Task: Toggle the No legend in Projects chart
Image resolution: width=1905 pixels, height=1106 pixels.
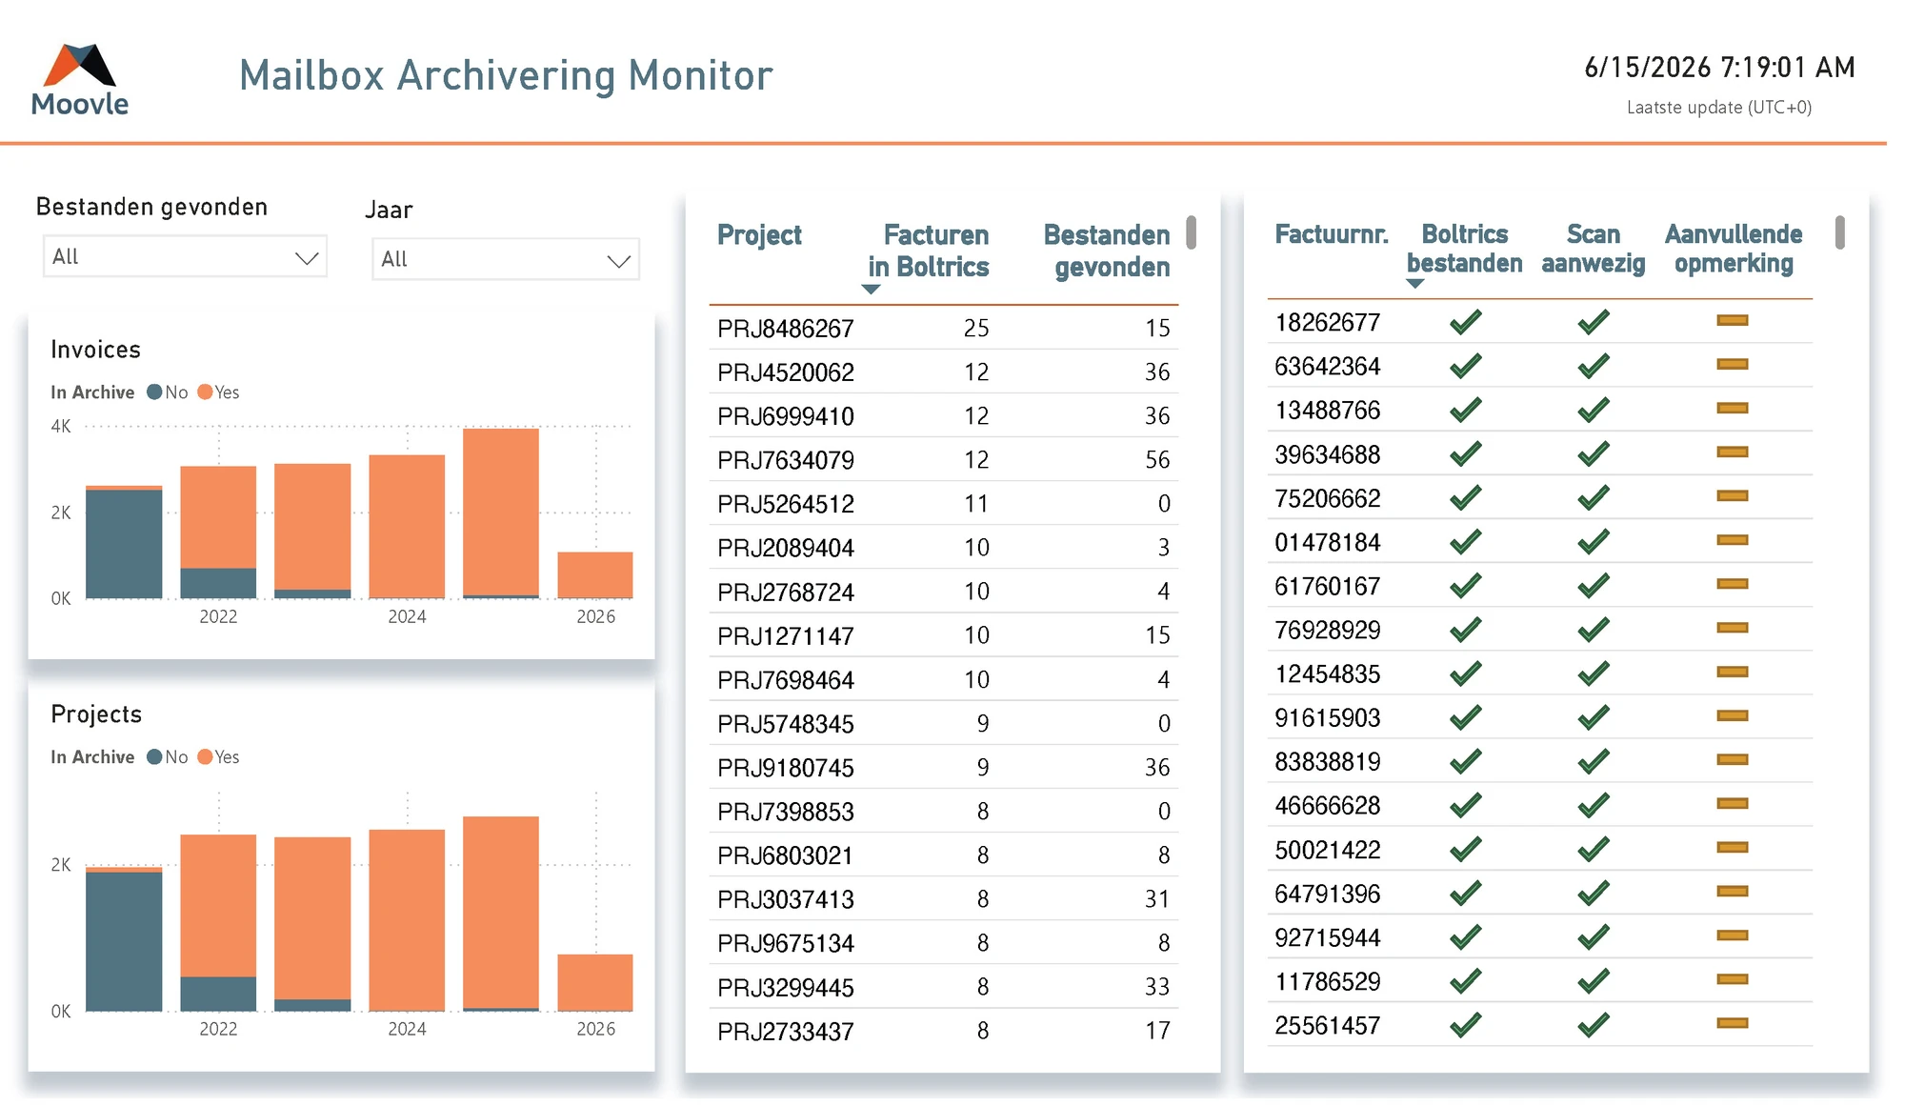Action: click(168, 757)
